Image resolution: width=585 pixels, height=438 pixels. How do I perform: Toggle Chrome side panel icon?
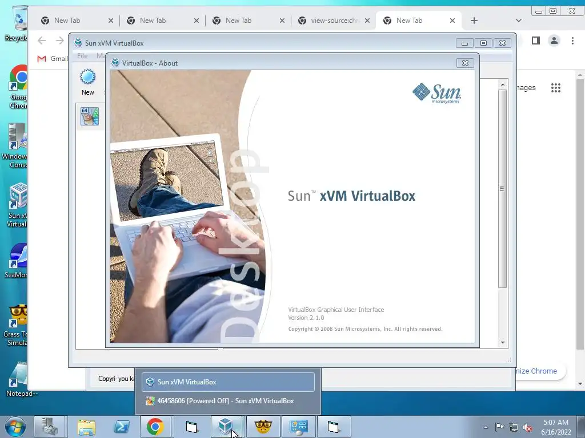point(536,40)
